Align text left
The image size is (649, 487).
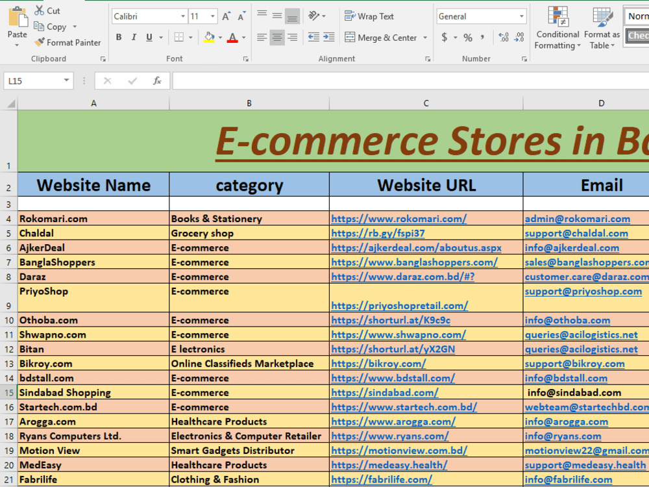(x=262, y=38)
